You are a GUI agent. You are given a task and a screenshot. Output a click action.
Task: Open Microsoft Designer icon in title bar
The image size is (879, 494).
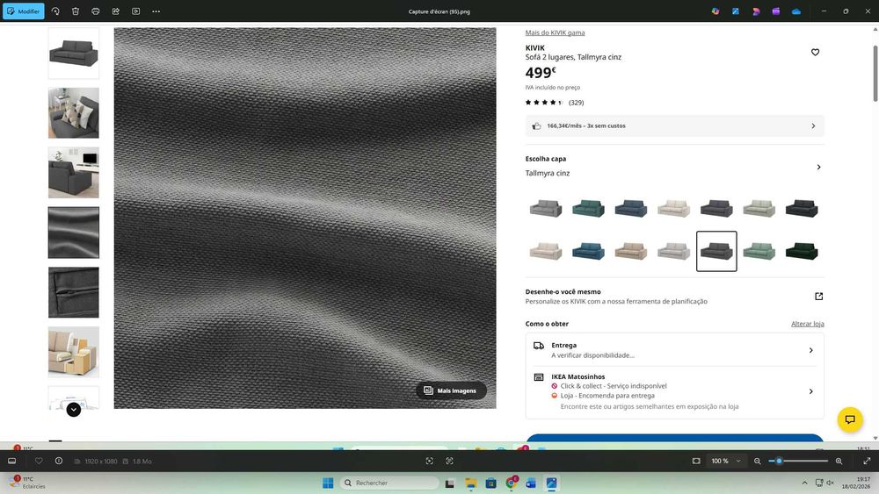(x=736, y=11)
